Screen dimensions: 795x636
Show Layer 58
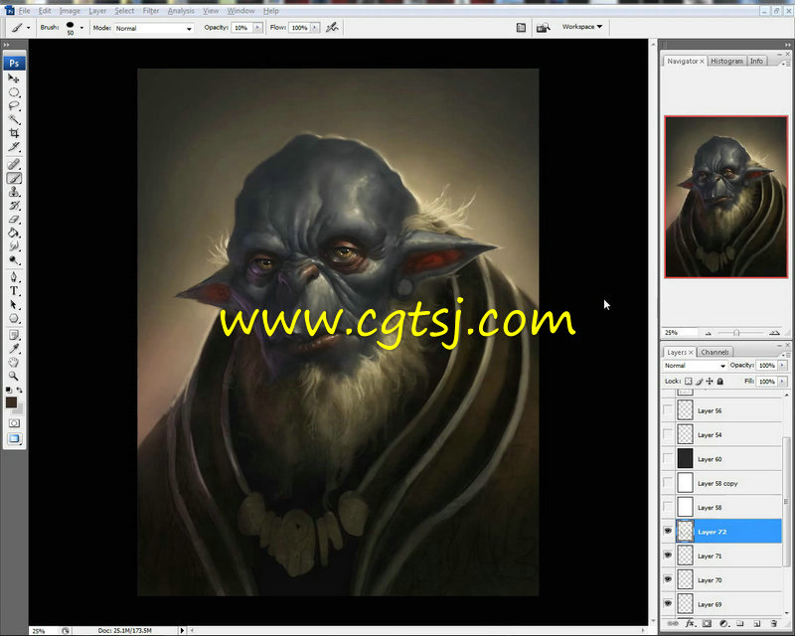[668, 507]
